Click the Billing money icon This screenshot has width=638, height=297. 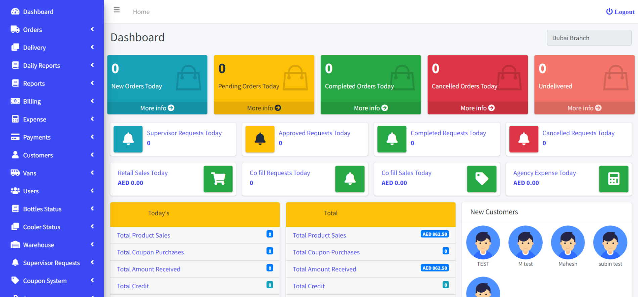click(x=15, y=101)
